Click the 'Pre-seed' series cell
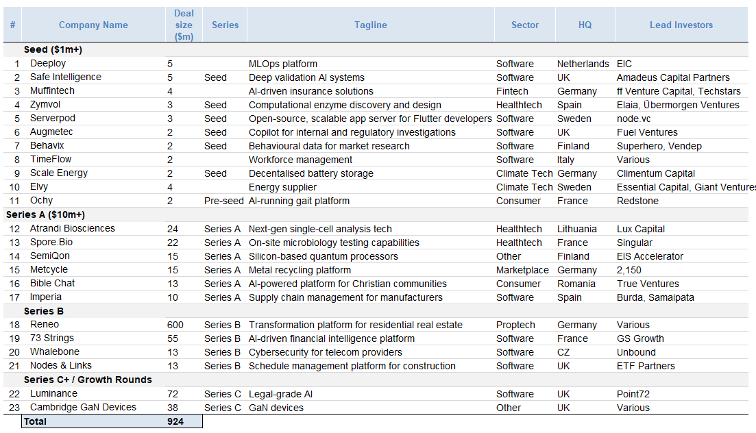Image resolution: width=756 pixels, height=433 pixels. click(x=223, y=201)
